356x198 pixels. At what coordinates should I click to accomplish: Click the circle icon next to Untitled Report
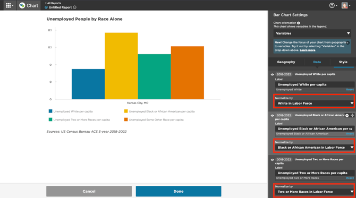[x=75, y=7]
